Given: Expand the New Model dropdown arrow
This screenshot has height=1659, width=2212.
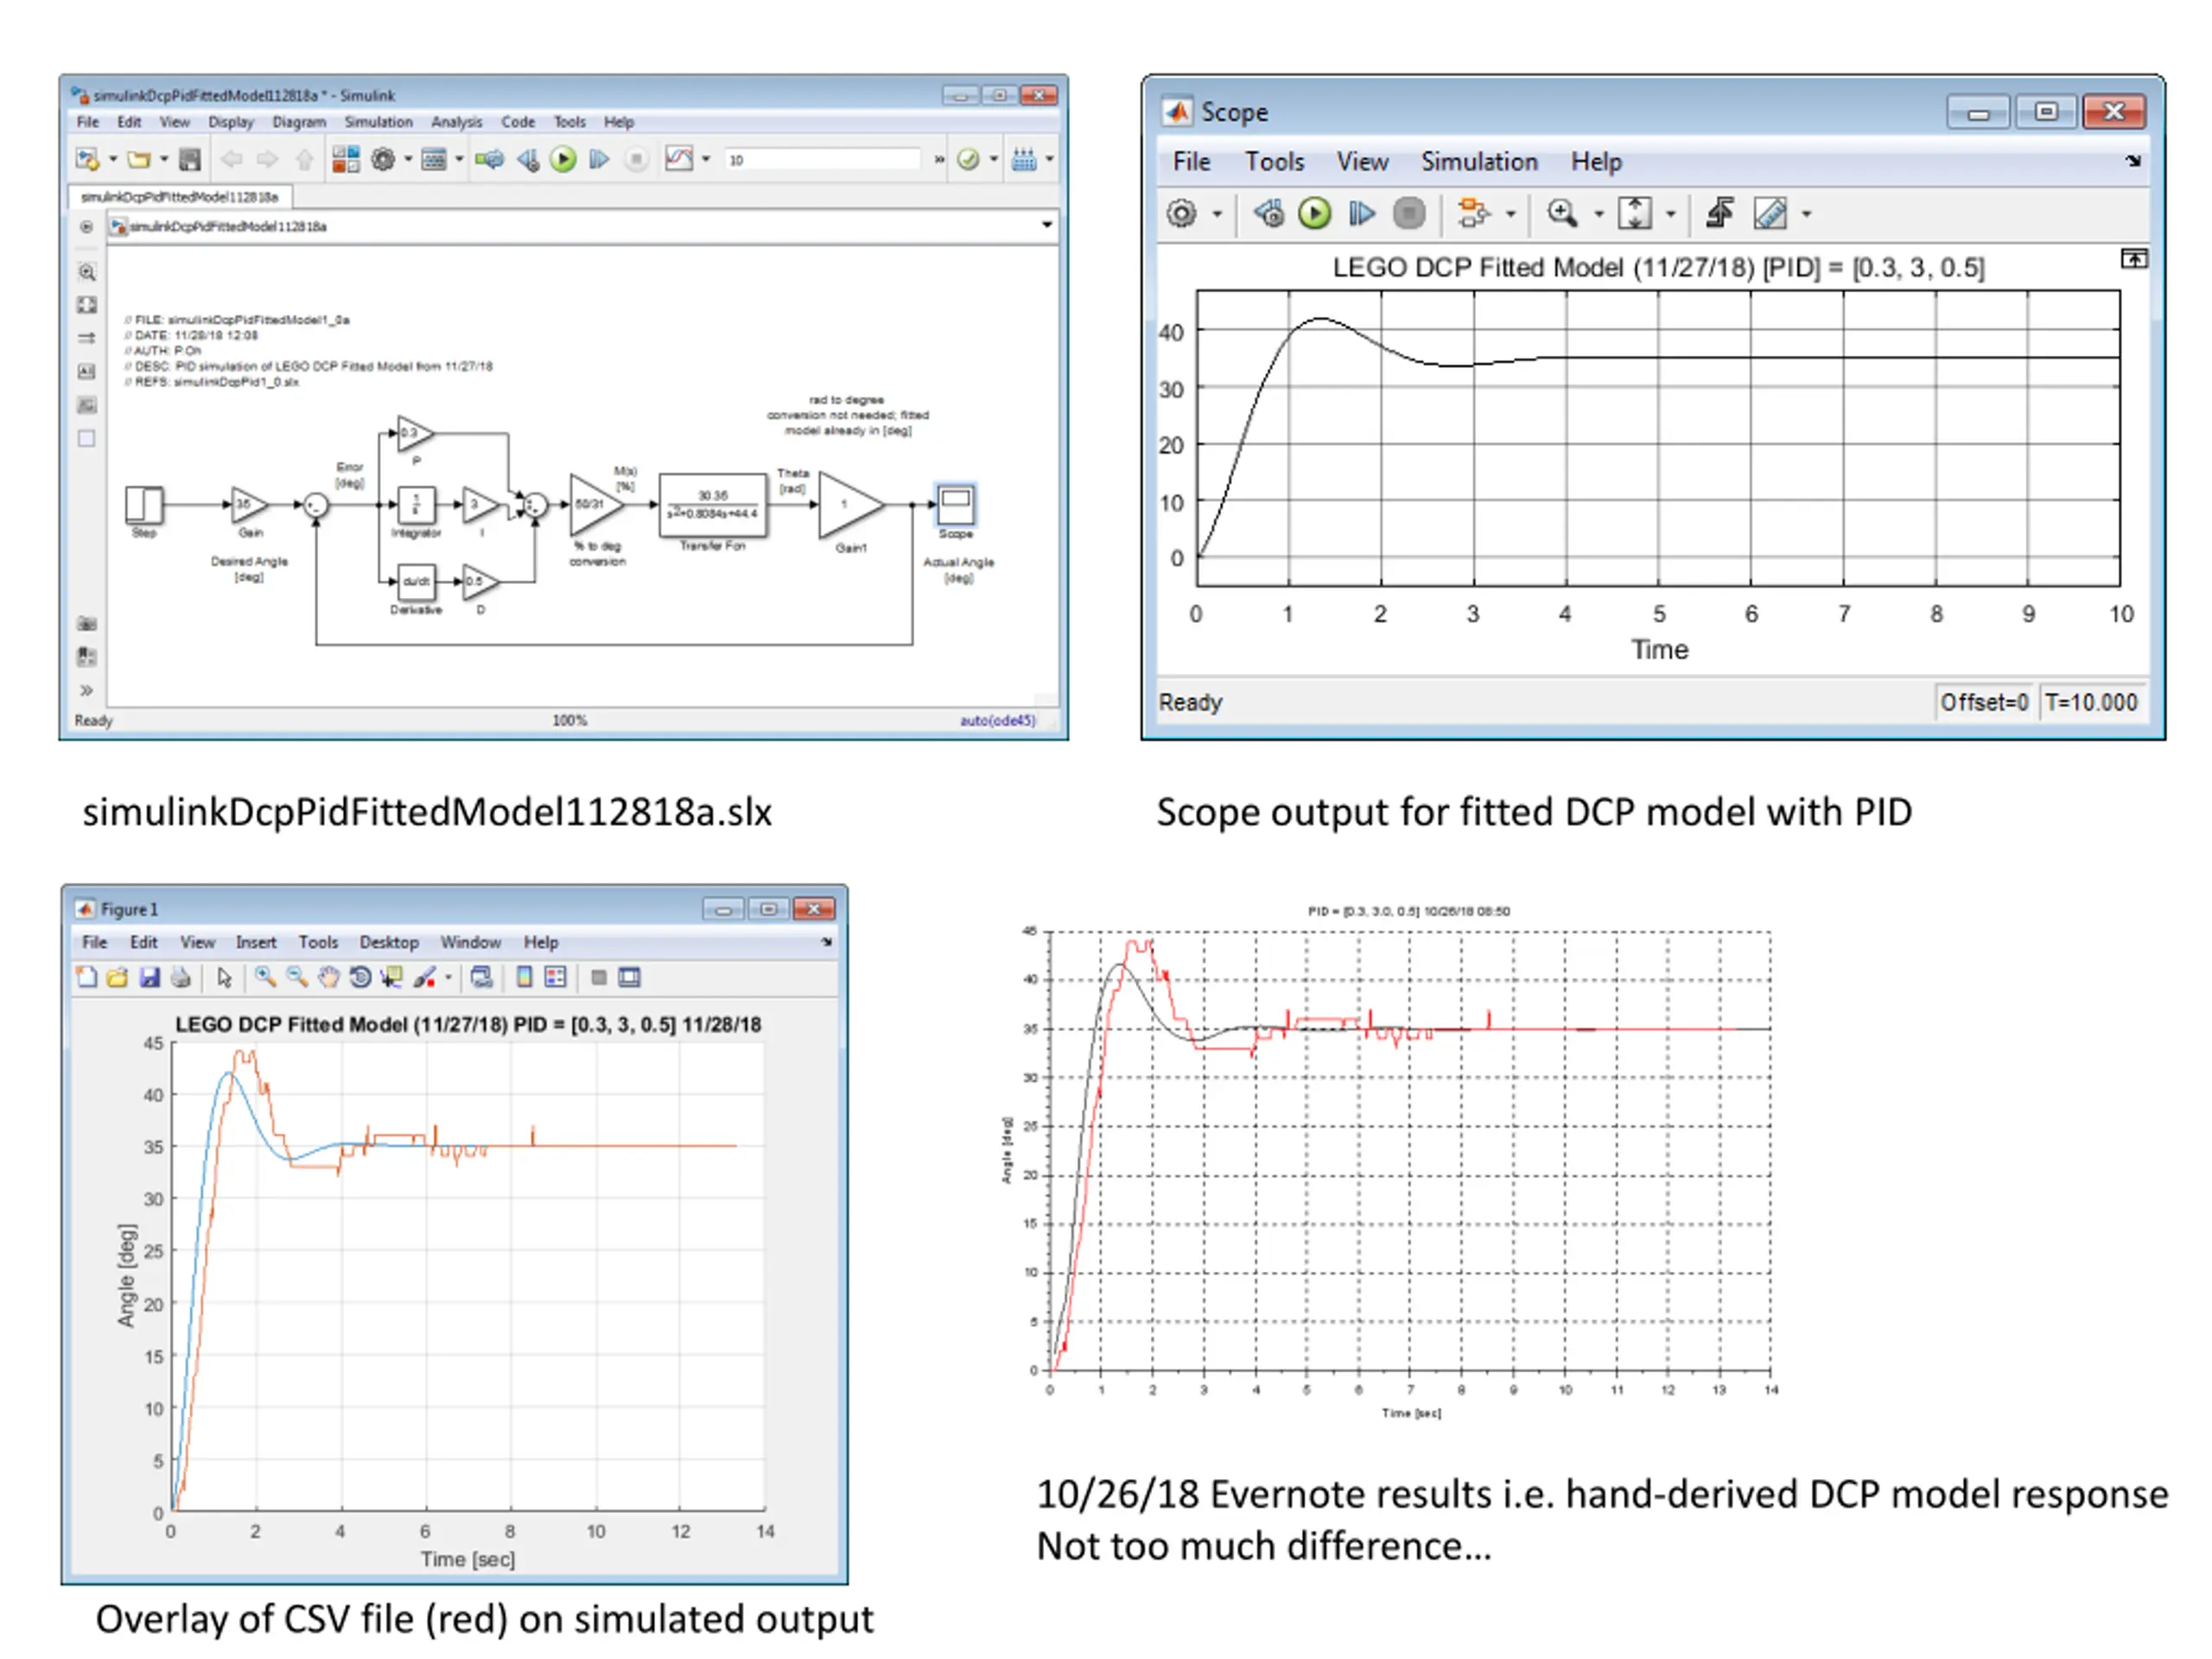Looking at the screenshot, I should [x=113, y=159].
